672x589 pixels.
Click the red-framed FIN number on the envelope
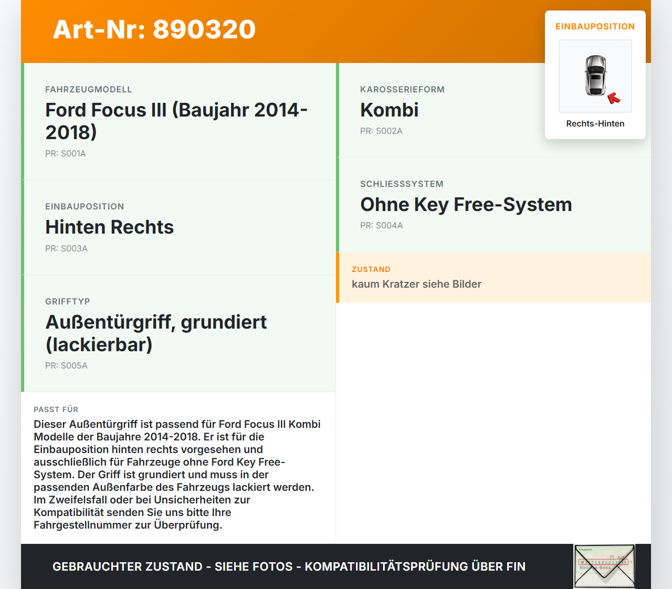[x=605, y=562]
